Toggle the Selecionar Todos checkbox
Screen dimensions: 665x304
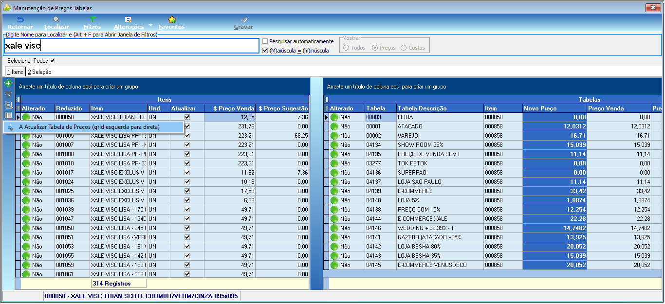coord(53,61)
